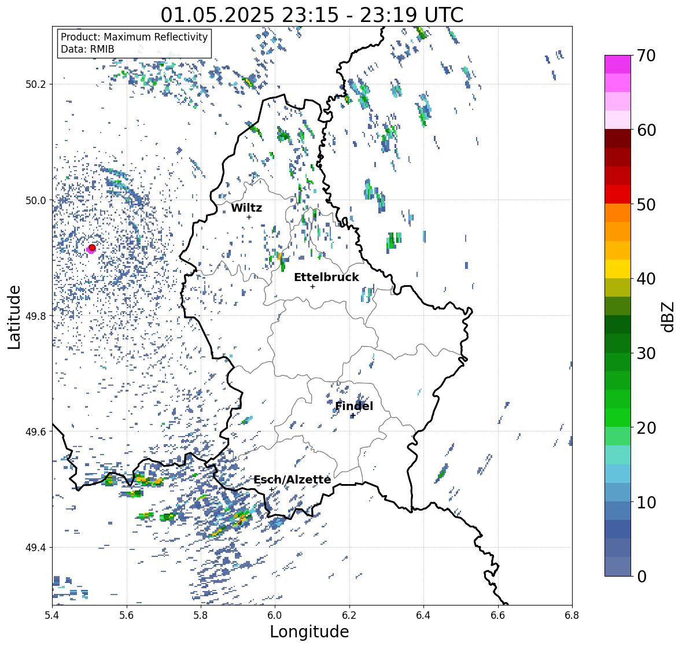This screenshot has width=682, height=646.
Task: Click the longitude tick label 6.8
Action: tap(572, 615)
